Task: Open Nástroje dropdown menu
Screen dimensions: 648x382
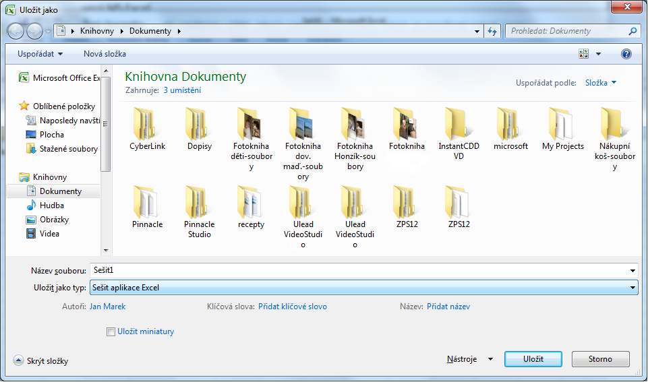Action: (x=470, y=359)
